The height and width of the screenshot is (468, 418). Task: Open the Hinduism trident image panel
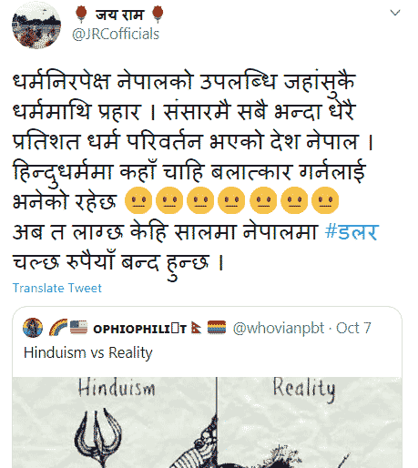point(115,422)
